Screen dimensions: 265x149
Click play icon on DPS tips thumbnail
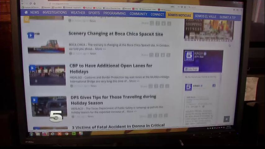click(x=34, y=100)
